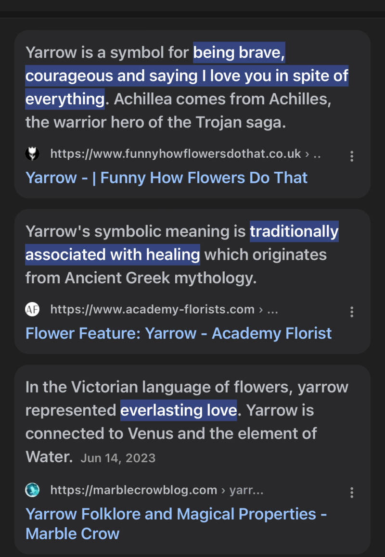Click "from Ancient Greek mythology" snippet text
Screen dimensions: 385x557
point(141,278)
